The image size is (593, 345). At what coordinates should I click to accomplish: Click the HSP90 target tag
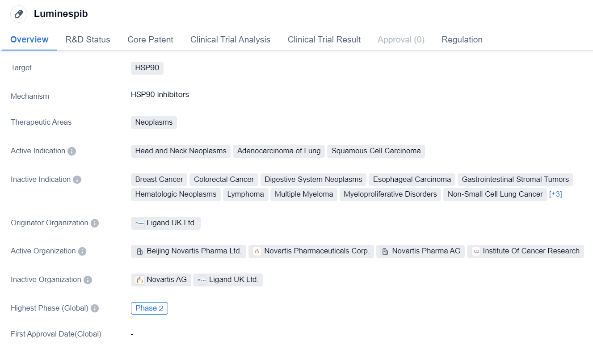point(147,68)
